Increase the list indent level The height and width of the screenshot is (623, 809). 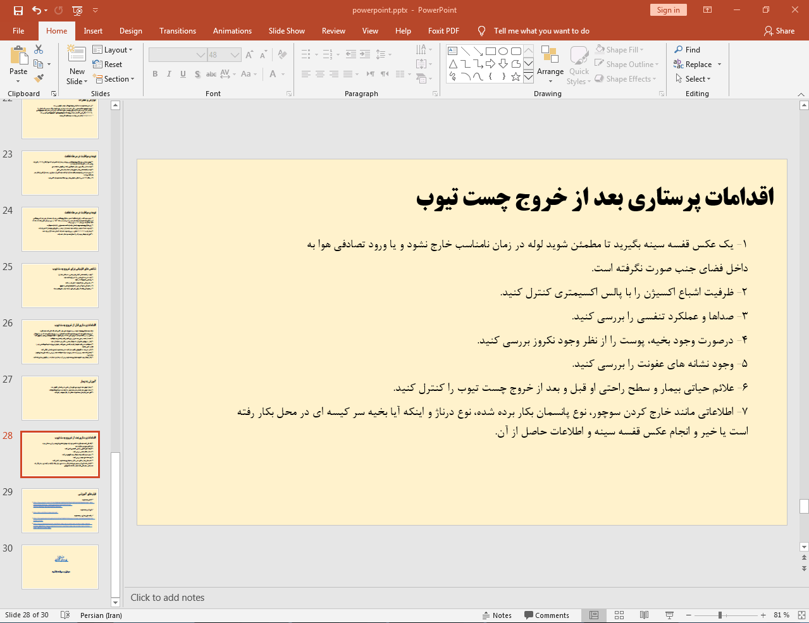365,54
